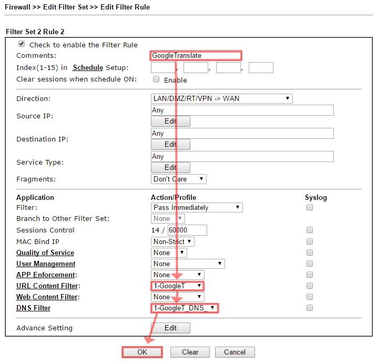Click the Sessions Control value field

(x=187, y=230)
